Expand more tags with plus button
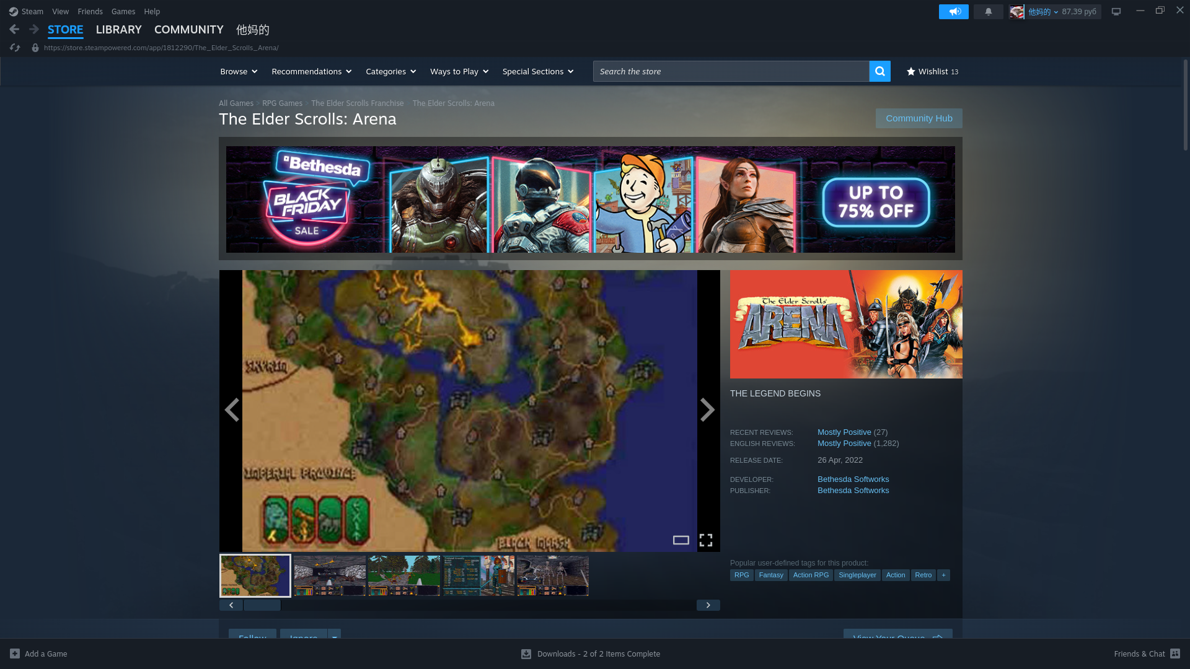This screenshot has height=669, width=1190. coord(943,575)
